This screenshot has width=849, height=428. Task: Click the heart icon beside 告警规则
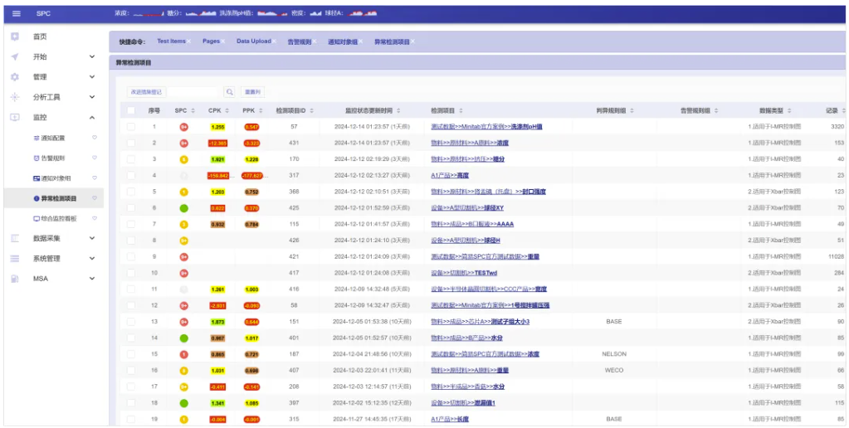[94, 158]
